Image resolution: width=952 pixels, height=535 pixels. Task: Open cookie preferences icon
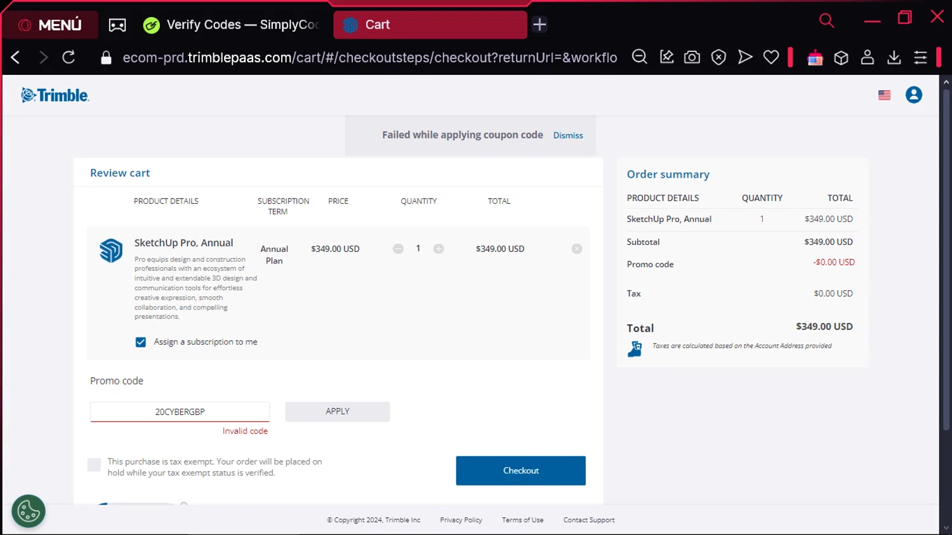point(29,511)
